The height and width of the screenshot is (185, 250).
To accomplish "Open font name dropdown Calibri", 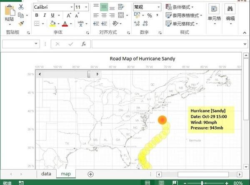I will pos(71,7).
